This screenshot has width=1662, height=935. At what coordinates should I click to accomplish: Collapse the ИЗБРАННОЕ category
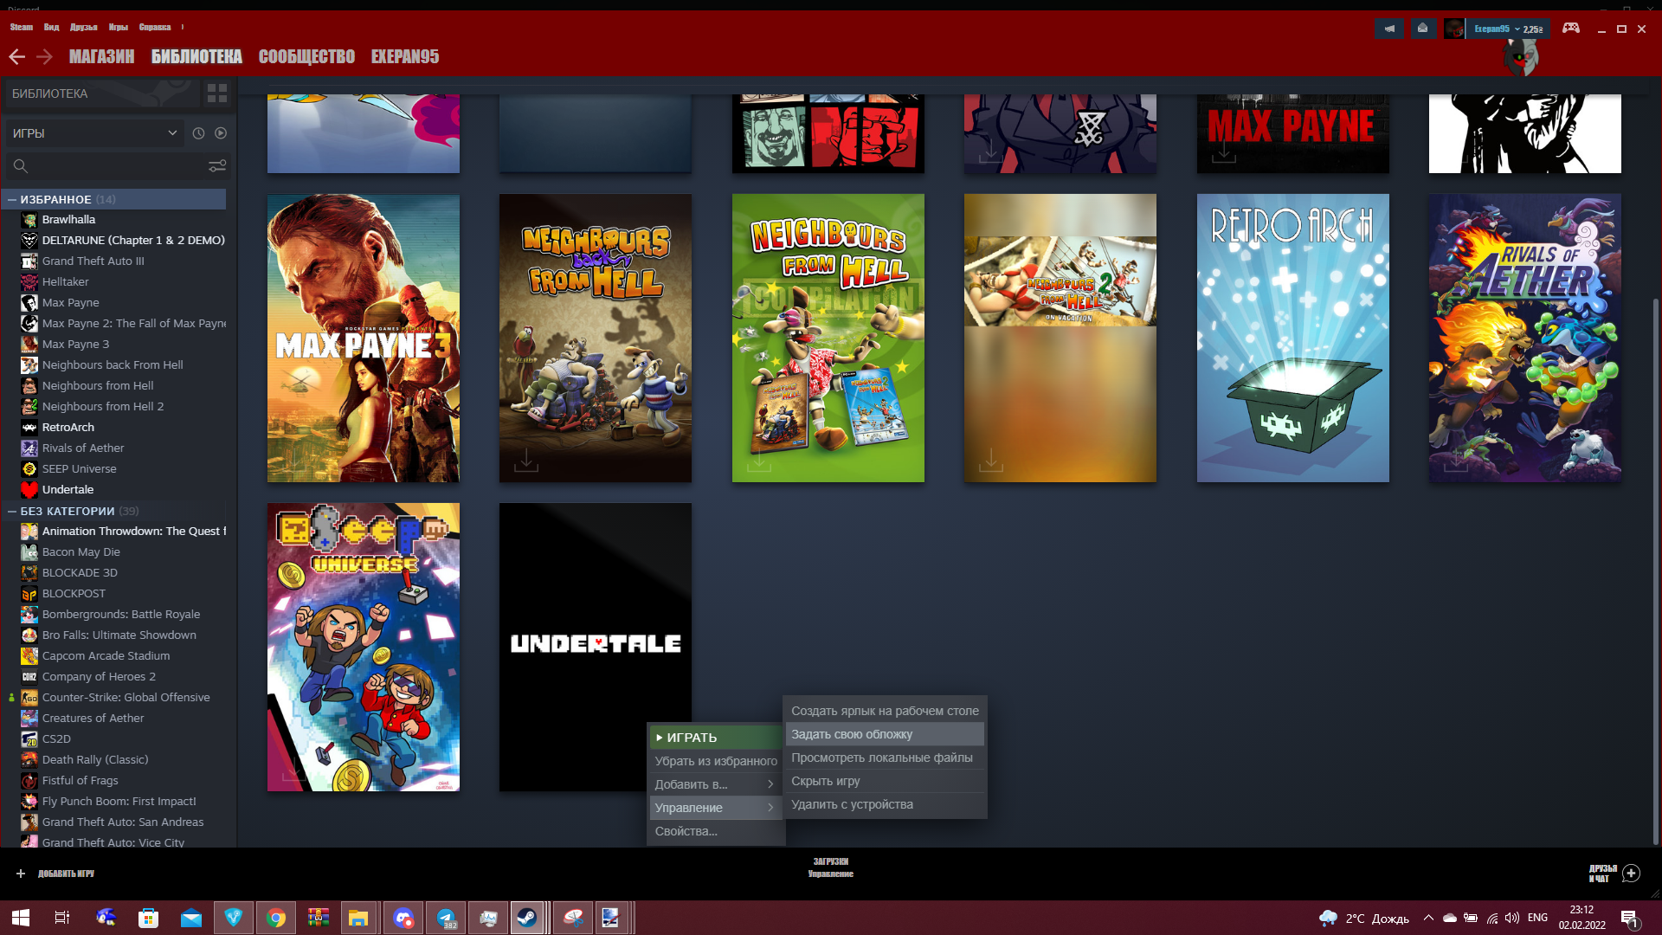(12, 199)
